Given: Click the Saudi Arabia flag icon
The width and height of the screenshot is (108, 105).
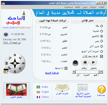Looking at the screenshot, I should point(38,87).
